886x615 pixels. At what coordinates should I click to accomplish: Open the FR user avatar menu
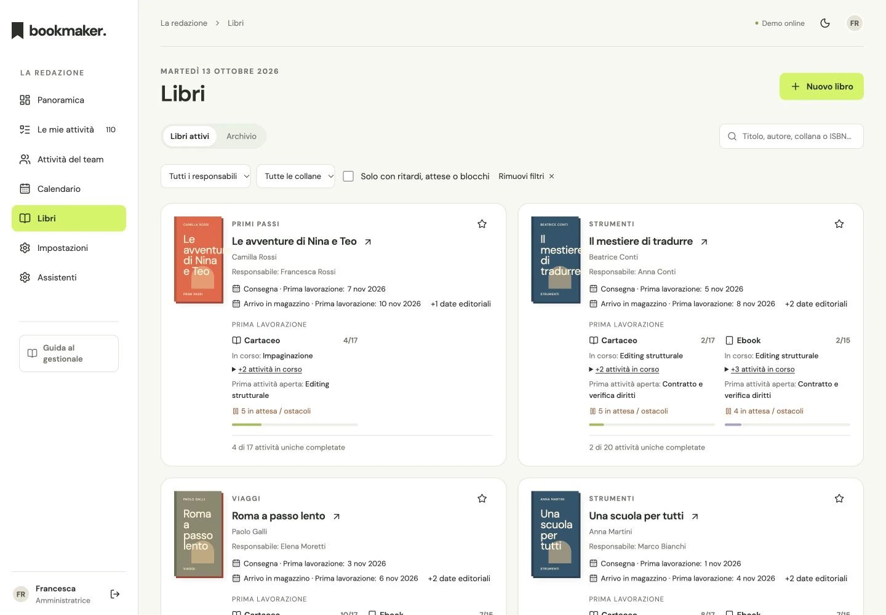click(x=854, y=23)
